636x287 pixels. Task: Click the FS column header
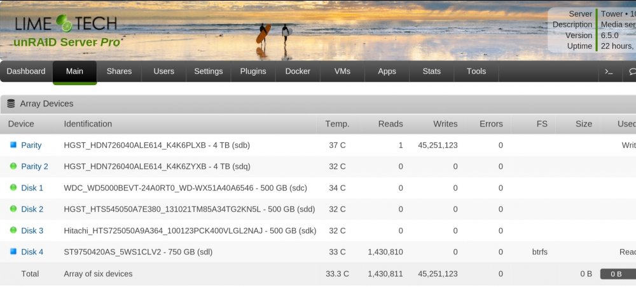(542, 124)
